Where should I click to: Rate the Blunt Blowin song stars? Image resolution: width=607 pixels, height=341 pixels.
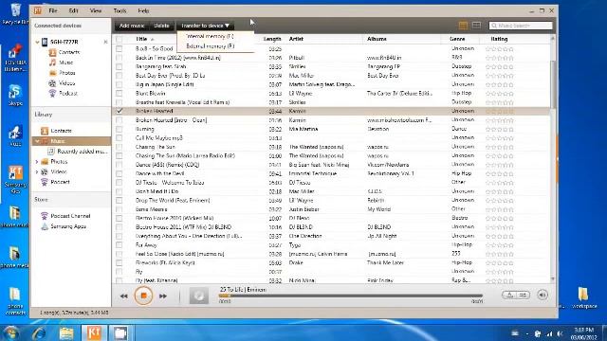point(500,94)
